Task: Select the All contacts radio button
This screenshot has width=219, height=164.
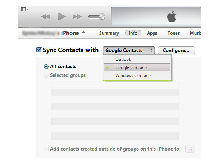Action: (x=46, y=67)
